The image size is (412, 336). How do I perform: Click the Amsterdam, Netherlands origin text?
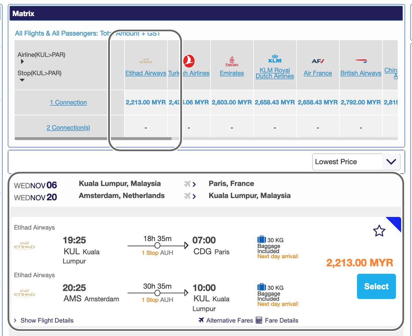point(122,195)
